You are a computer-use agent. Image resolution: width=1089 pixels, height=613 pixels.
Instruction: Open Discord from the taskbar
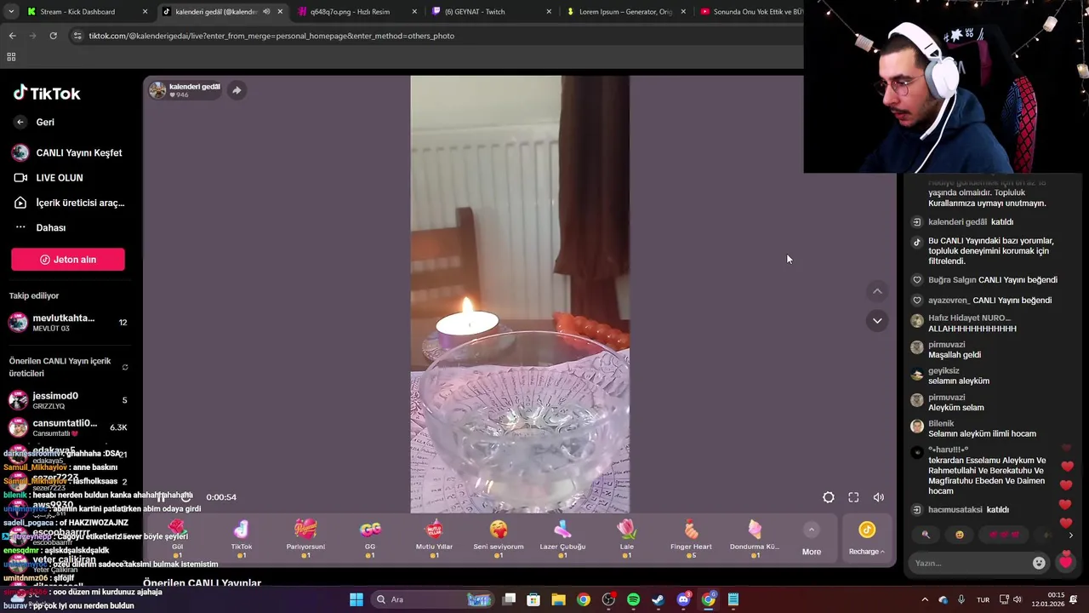pos(683,599)
